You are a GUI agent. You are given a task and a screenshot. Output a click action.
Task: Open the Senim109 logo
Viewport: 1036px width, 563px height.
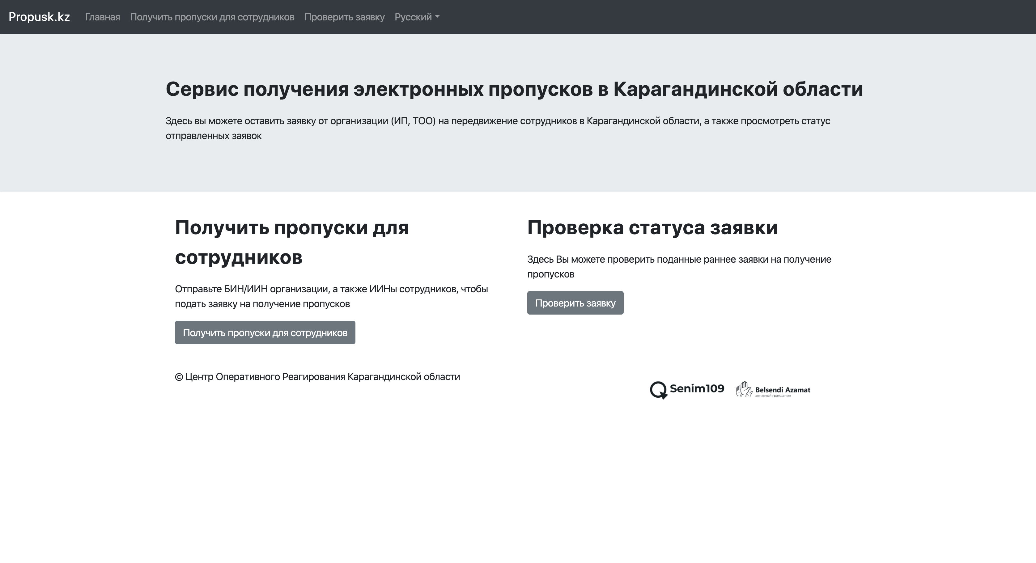coord(687,390)
